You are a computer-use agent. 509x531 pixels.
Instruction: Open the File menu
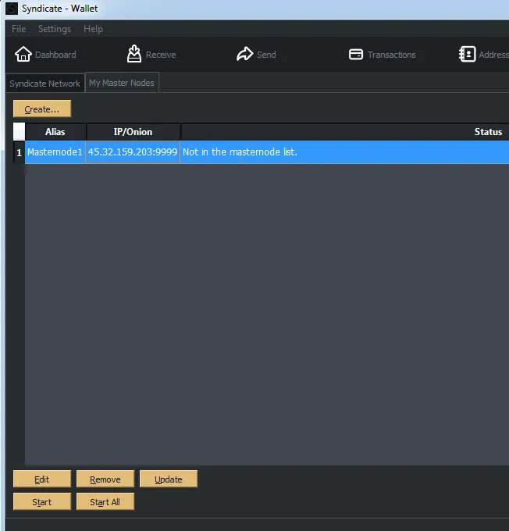click(19, 29)
